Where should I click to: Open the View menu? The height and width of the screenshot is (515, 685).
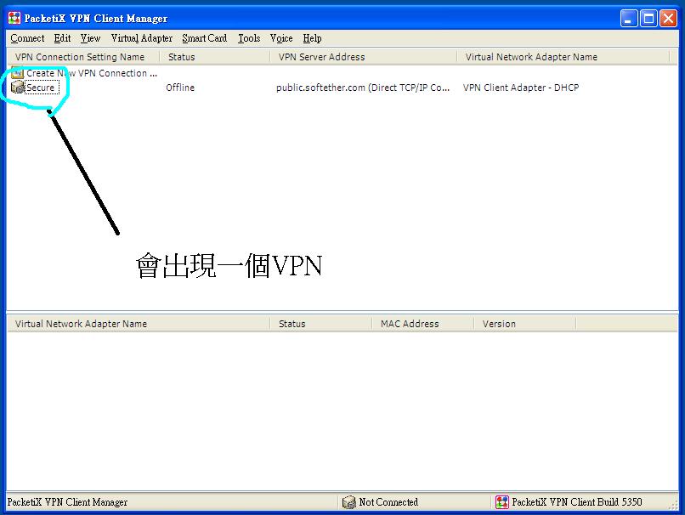90,38
